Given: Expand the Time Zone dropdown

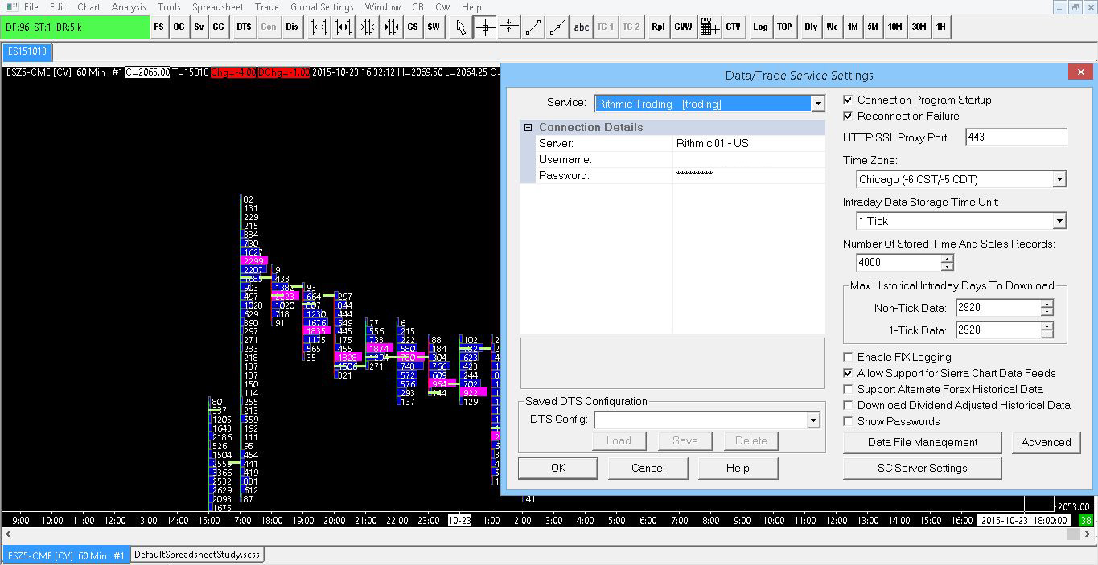Looking at the screenshot, I should pos(1059,179).
